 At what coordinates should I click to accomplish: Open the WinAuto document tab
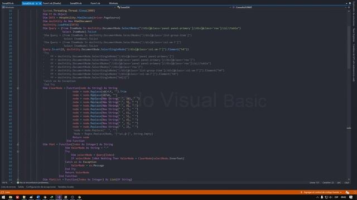113,3
